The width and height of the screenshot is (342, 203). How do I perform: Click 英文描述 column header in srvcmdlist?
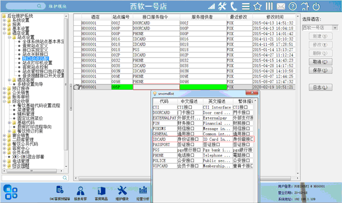[x=218, y=102]
